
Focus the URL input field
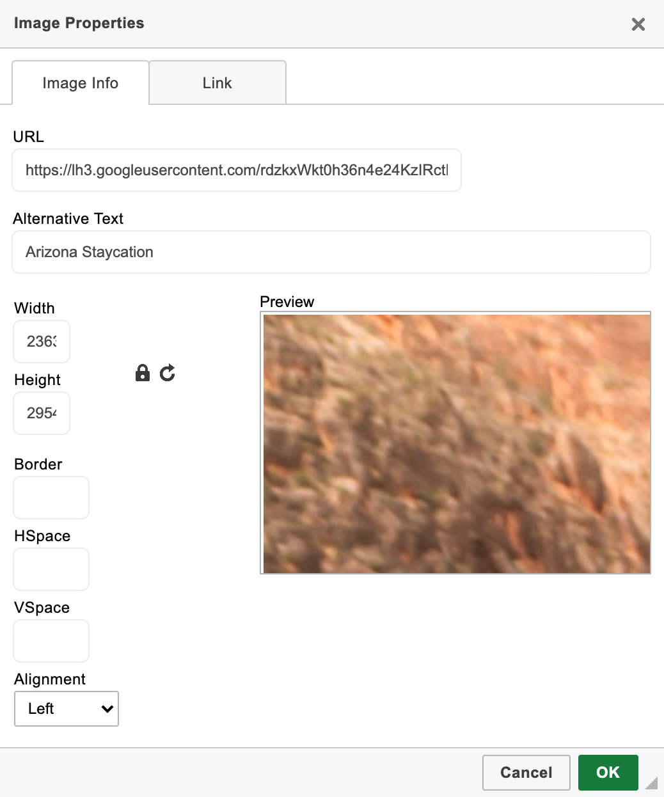pyautogui.click(x=237, y=170)
